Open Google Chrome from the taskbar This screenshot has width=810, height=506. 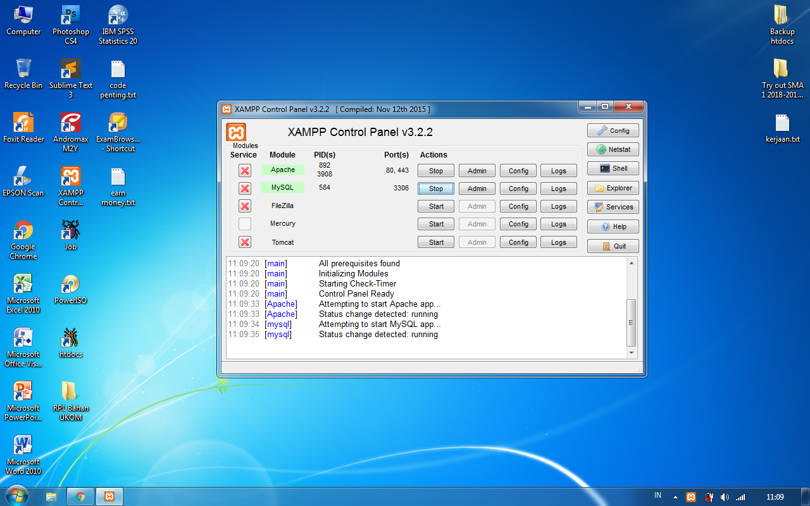[x=80, y=497]
